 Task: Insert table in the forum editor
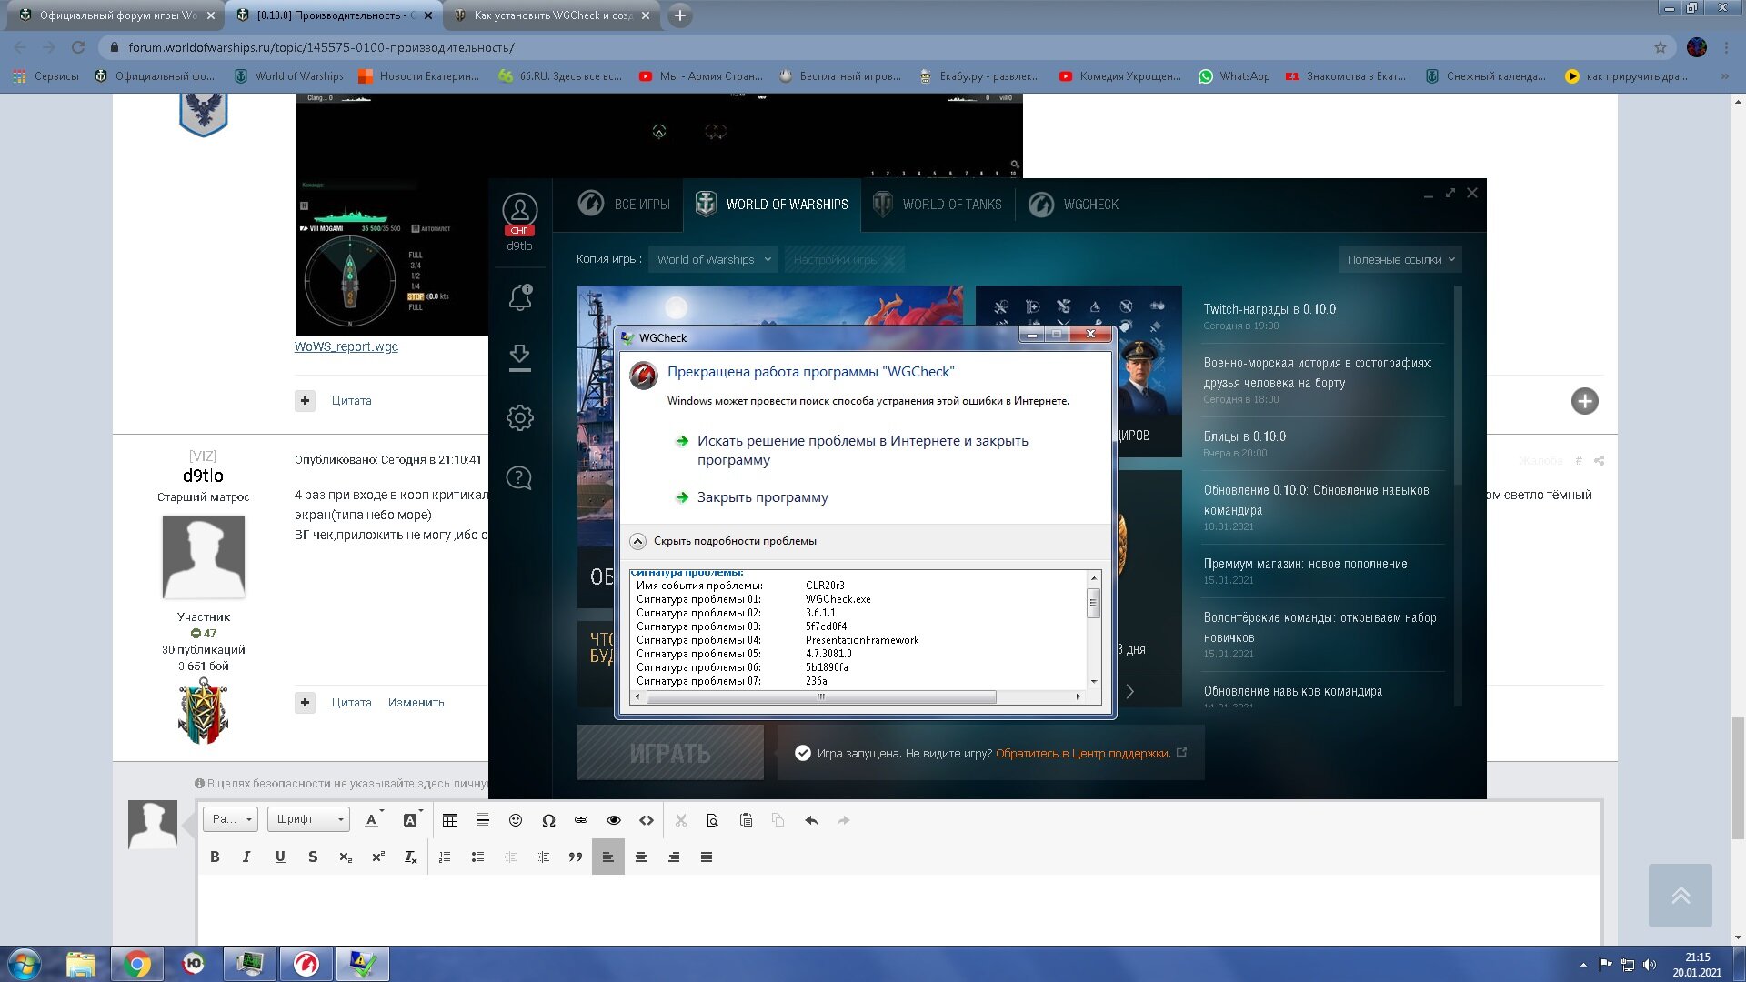[449, 820]
